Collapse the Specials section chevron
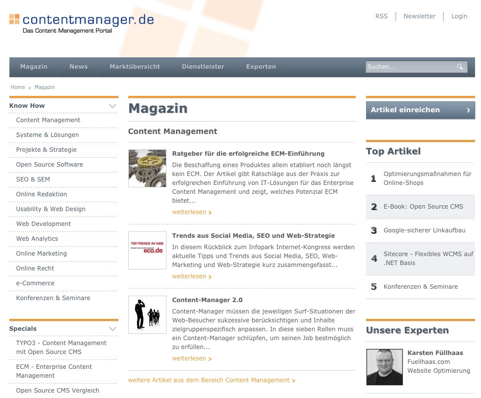Screen dimensions: 481x398 pyautogui.click(x=112, y=329)
